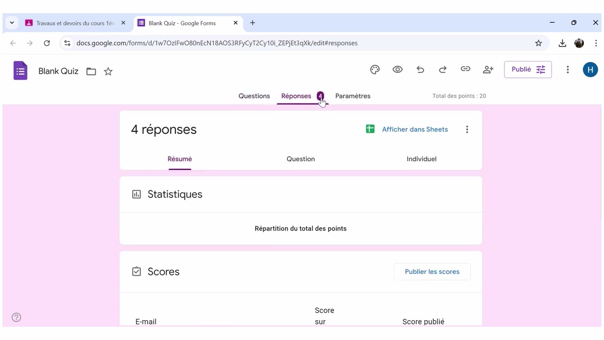The width and height of the screenshot is (604, 340).
Task: Click the Afficher dans Sheets link
Action: click(415, 129)
